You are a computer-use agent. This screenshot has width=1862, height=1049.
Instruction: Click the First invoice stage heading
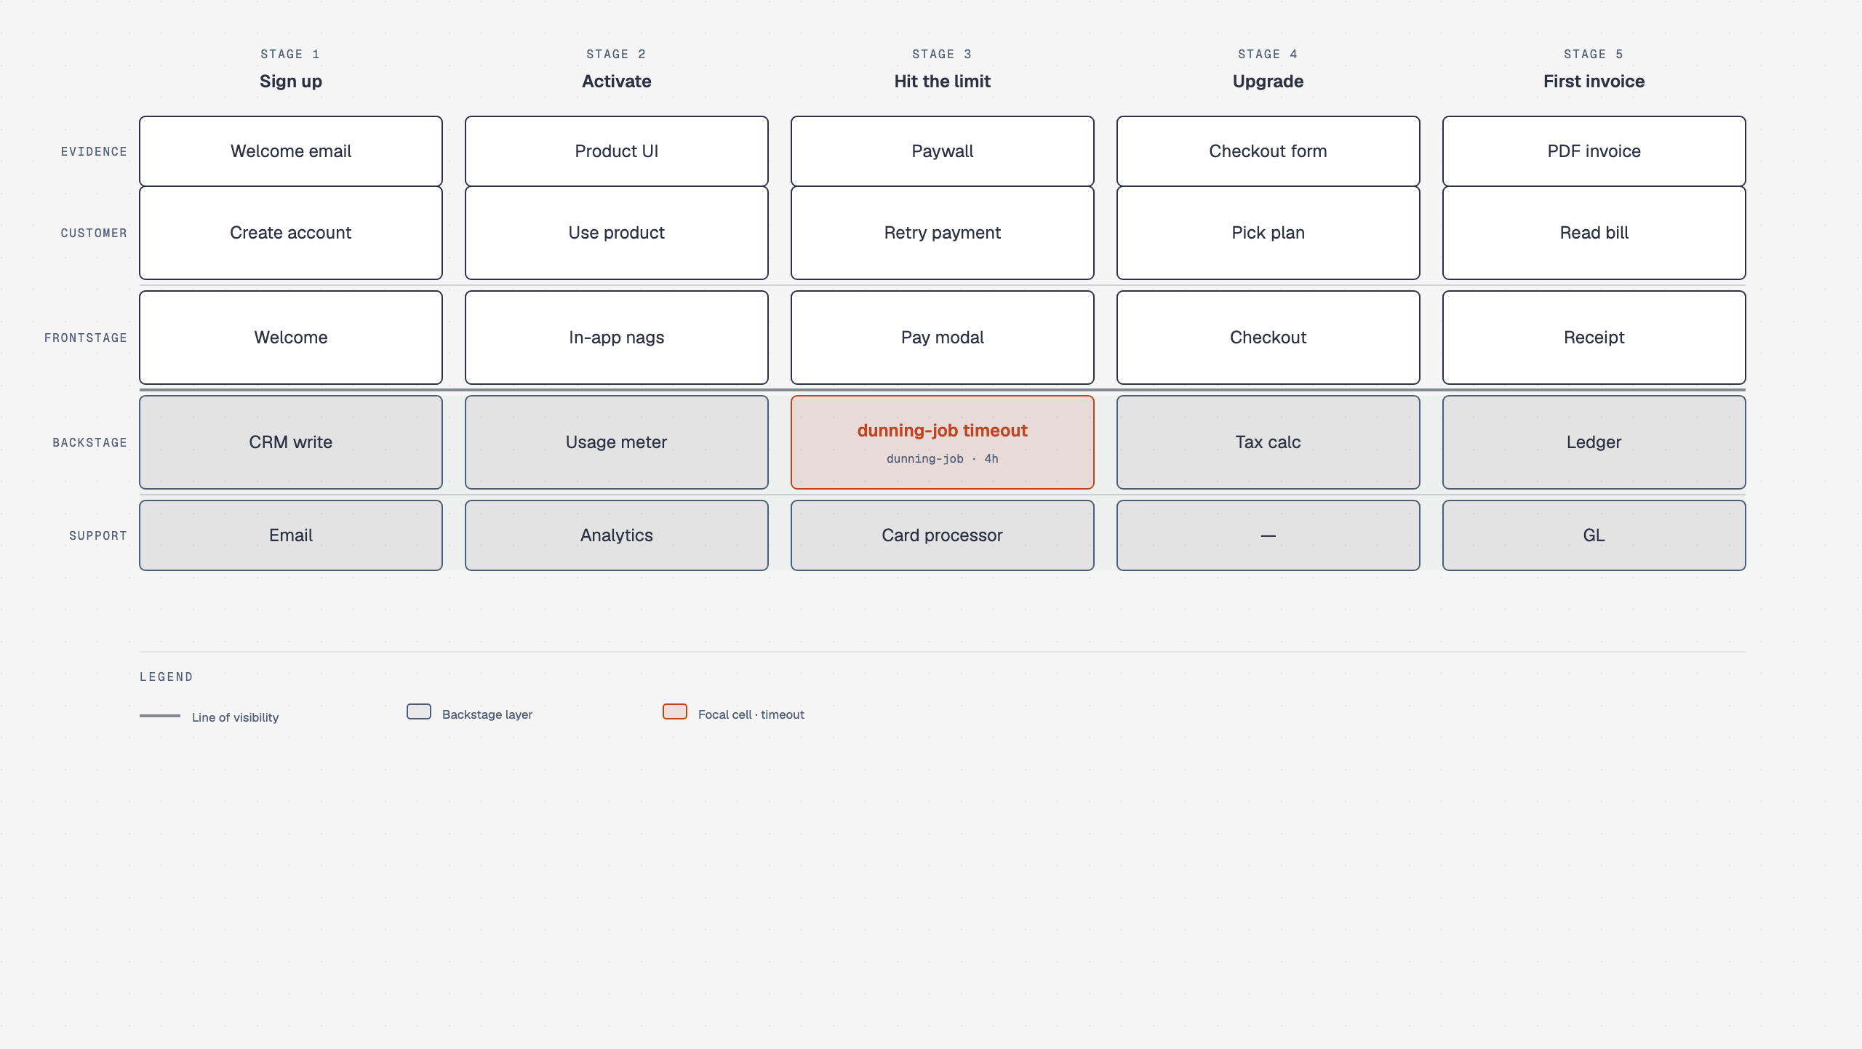coord(1594,81)
